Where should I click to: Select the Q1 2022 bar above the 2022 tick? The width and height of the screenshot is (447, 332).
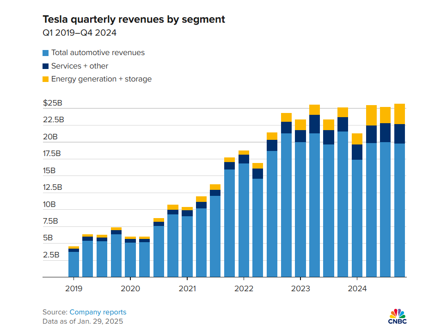[244, 214]
